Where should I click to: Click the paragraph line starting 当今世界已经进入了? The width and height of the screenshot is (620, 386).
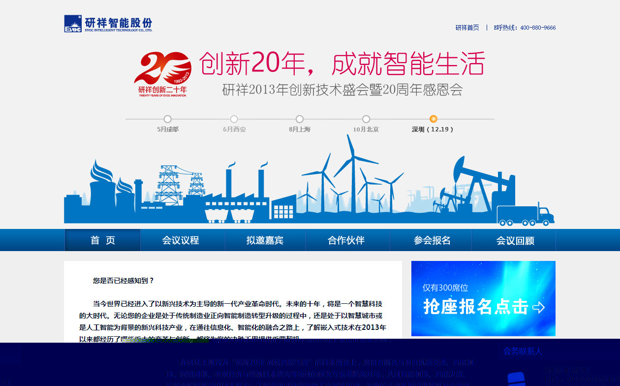238,303
